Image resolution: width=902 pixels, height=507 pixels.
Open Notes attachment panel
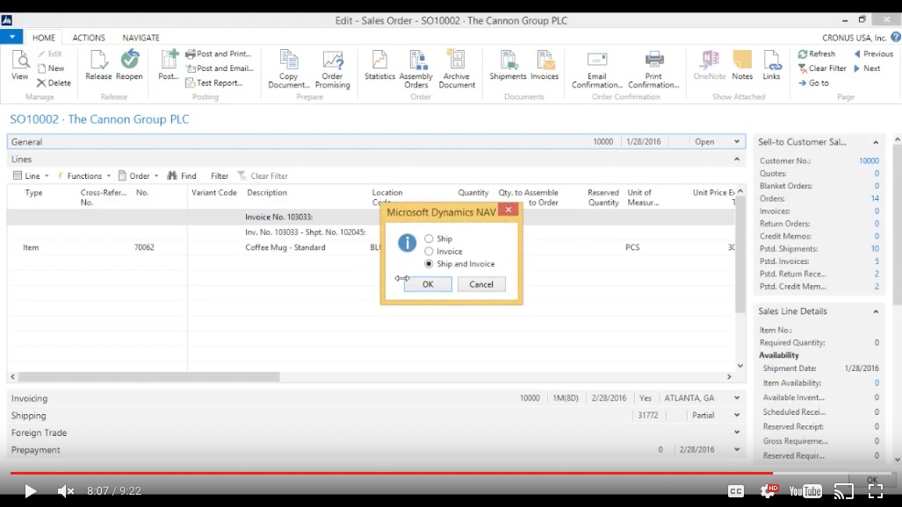742,65
